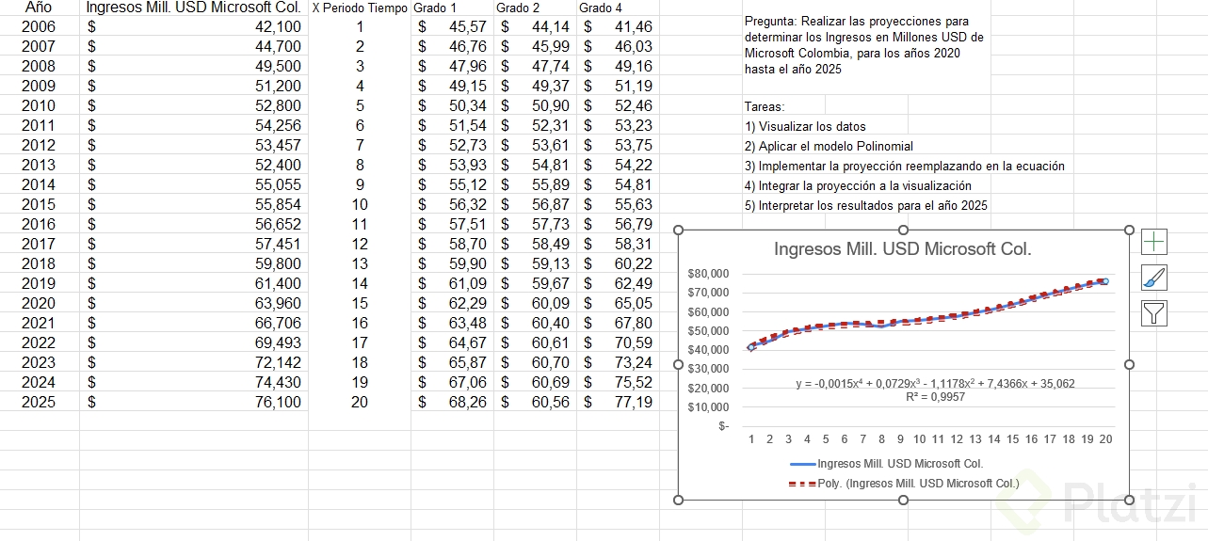The width and height of the screenshot is (1208, 541).
Task: Select the Ingresos series legend entry
Action: pos(886,464)
